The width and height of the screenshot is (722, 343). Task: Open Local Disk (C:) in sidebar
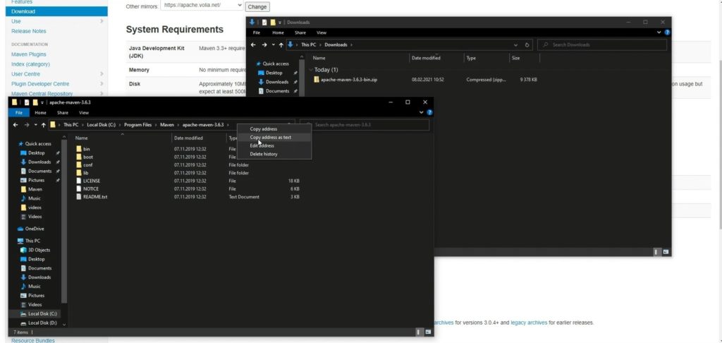click(38, 313)
